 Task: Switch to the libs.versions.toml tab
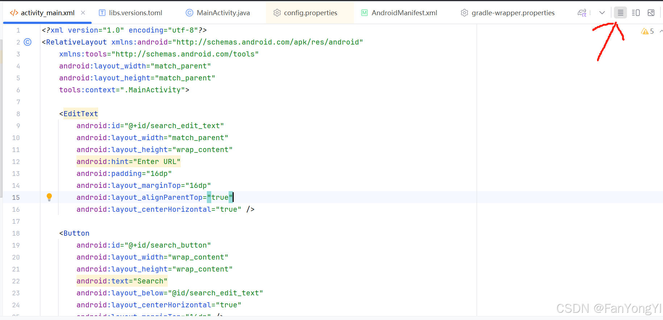point(131,13)
